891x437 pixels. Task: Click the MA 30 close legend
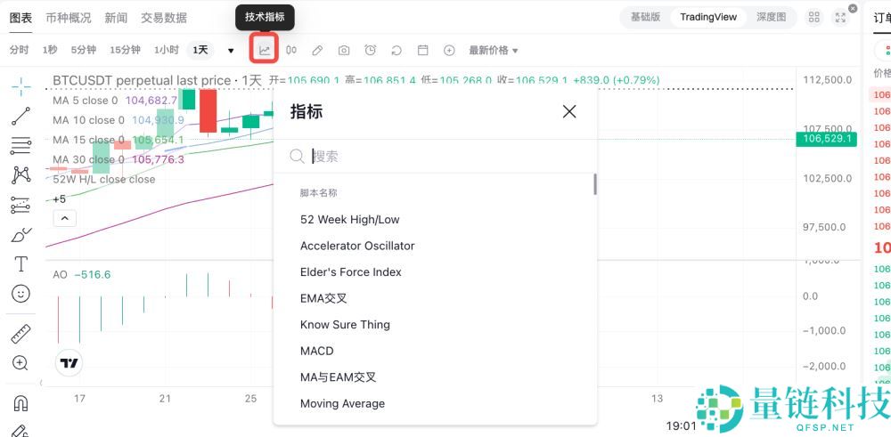88,159
